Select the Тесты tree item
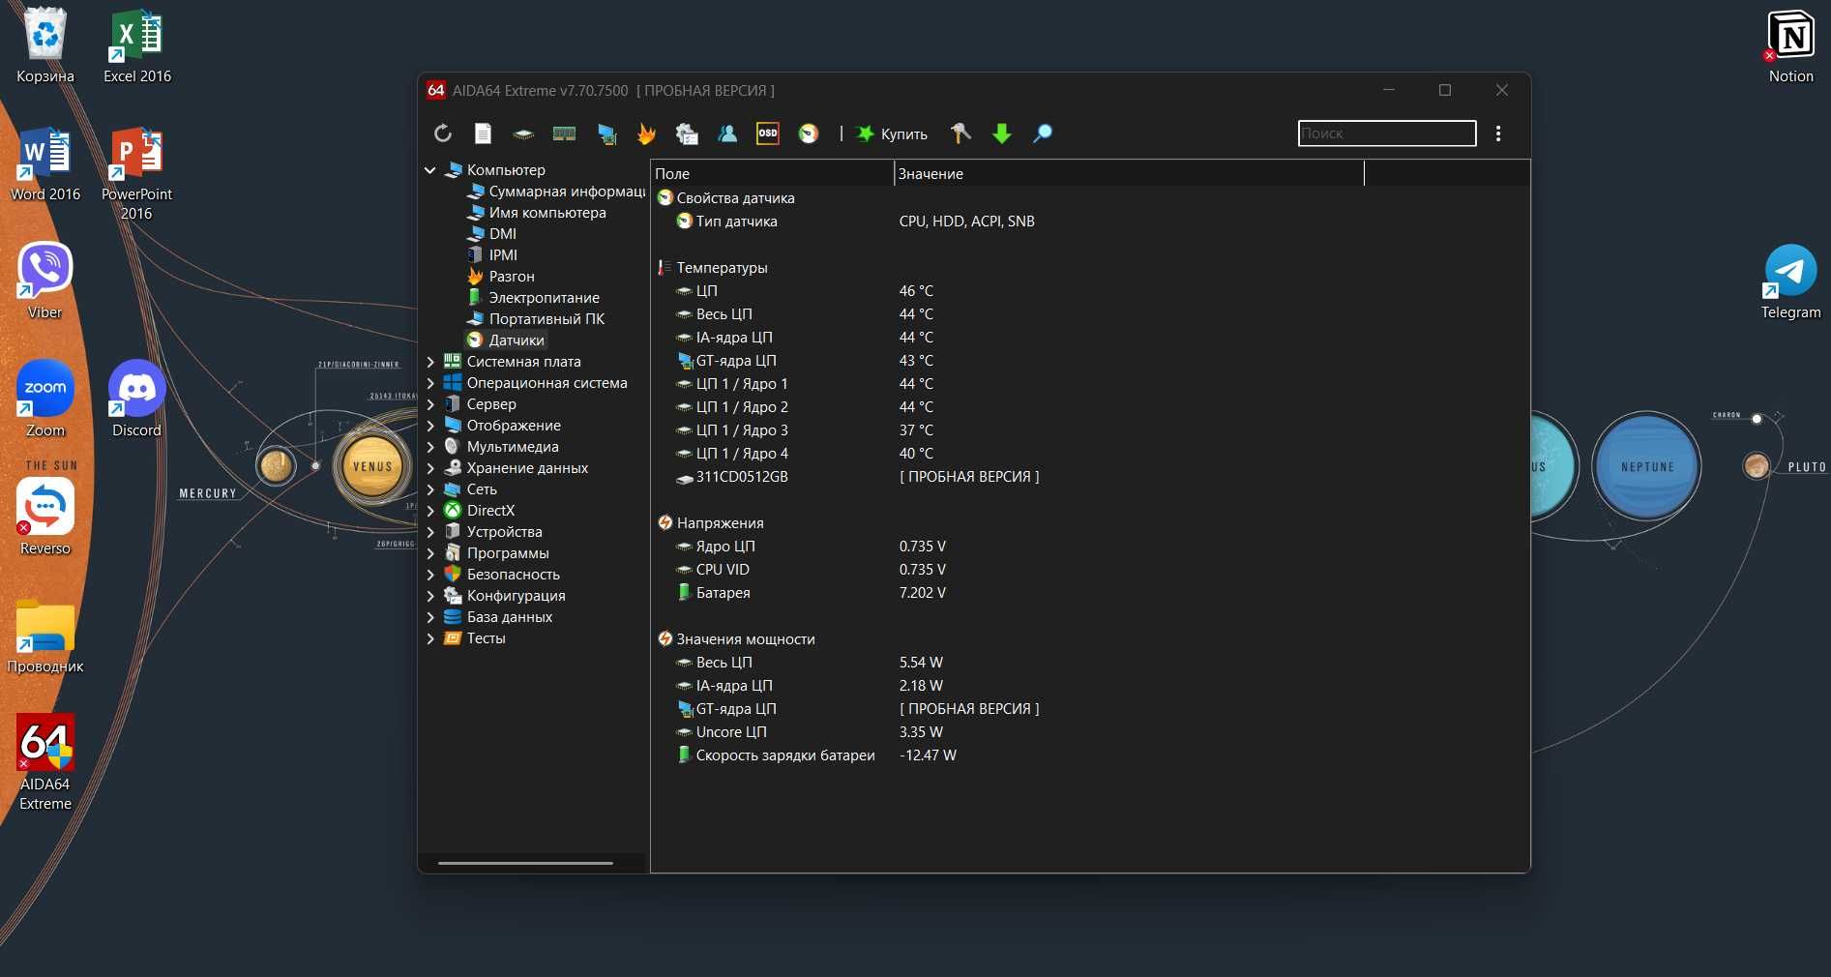The height and width of the screenshot is (977, 1831). [x=475, y=638]
